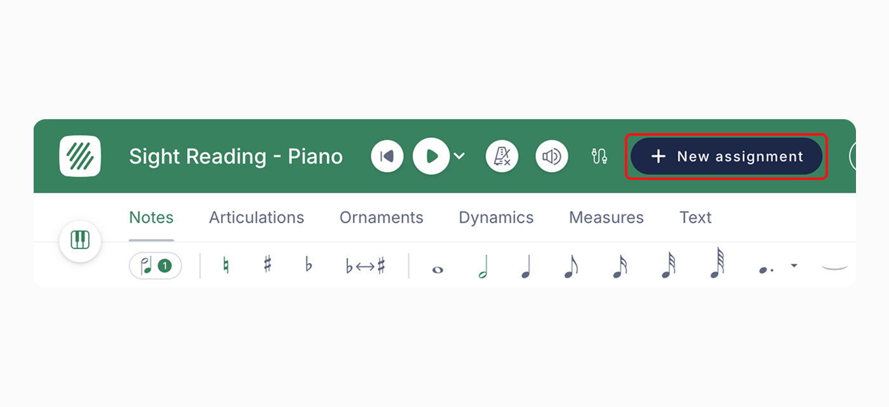The image size is (889, 407).
Task: Select the half note duration
Action: click(483, 266)
